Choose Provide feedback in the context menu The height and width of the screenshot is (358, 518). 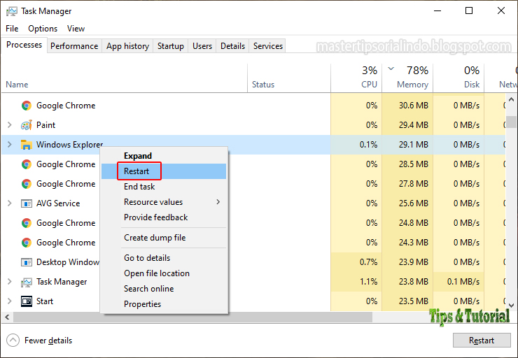164,217
